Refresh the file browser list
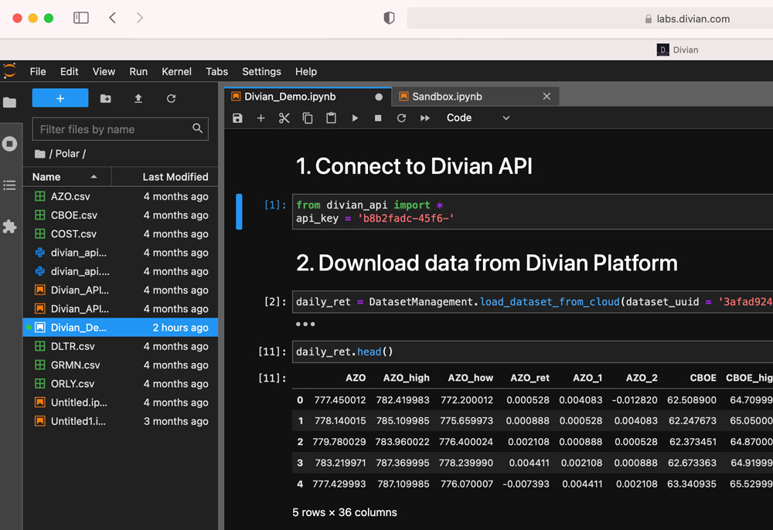This screenshot has width=773, height=530. tap(171, 99)
